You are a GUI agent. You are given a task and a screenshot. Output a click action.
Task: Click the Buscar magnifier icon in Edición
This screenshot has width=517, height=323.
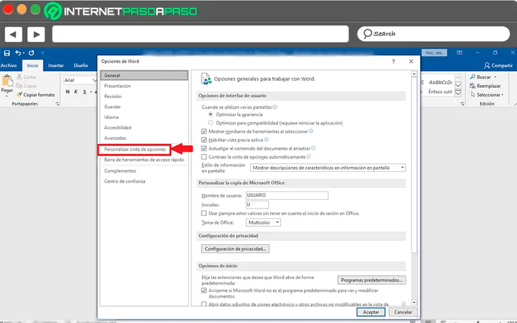pos(473,77)
